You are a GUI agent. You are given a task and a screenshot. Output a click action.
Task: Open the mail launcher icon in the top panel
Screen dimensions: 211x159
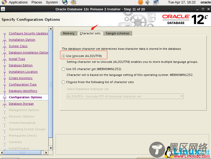tap(73, 2)
